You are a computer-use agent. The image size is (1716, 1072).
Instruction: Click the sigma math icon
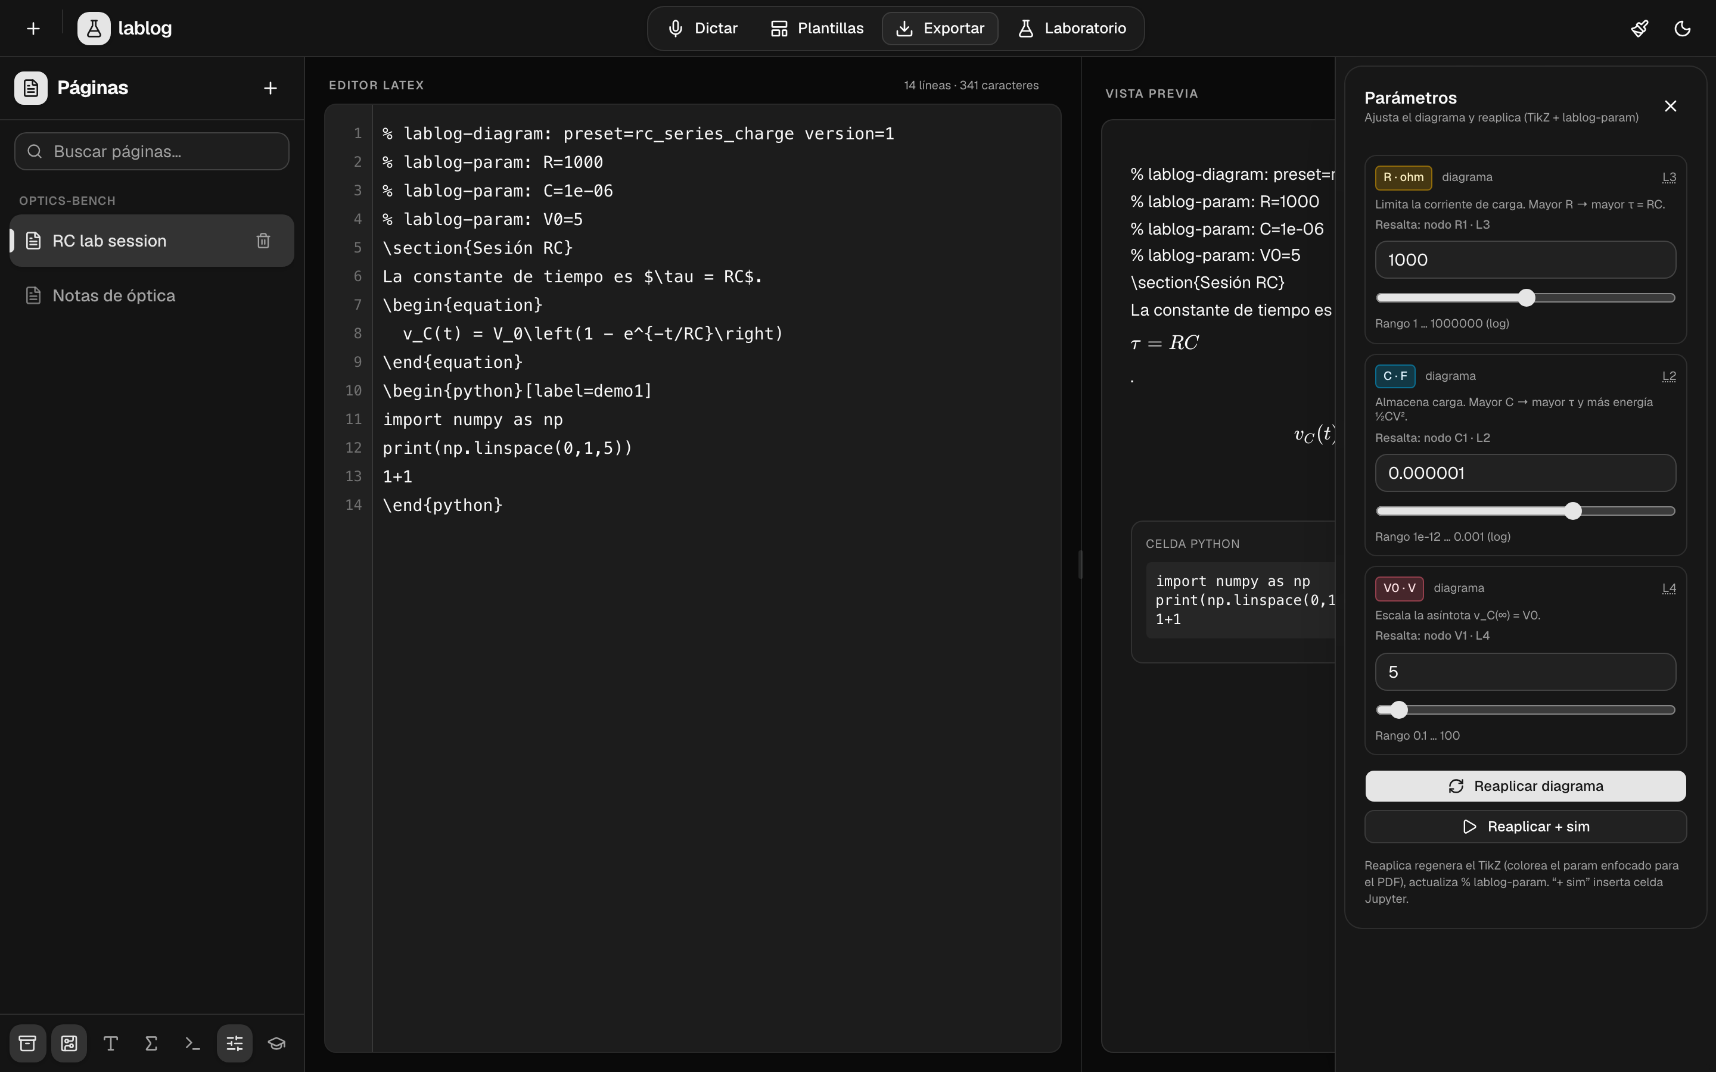click(x=151, y=1043)
